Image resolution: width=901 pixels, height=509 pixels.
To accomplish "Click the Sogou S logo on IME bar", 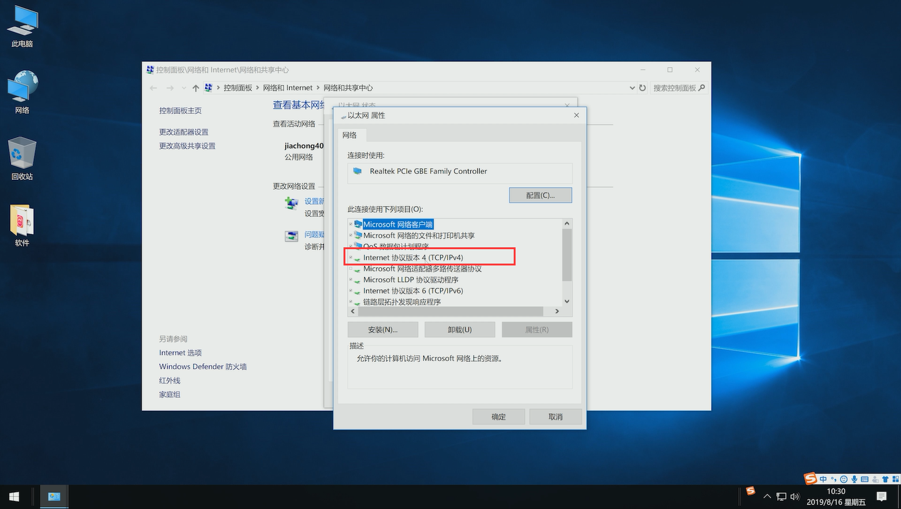I will pyautogui.click(x=811, y=479).
